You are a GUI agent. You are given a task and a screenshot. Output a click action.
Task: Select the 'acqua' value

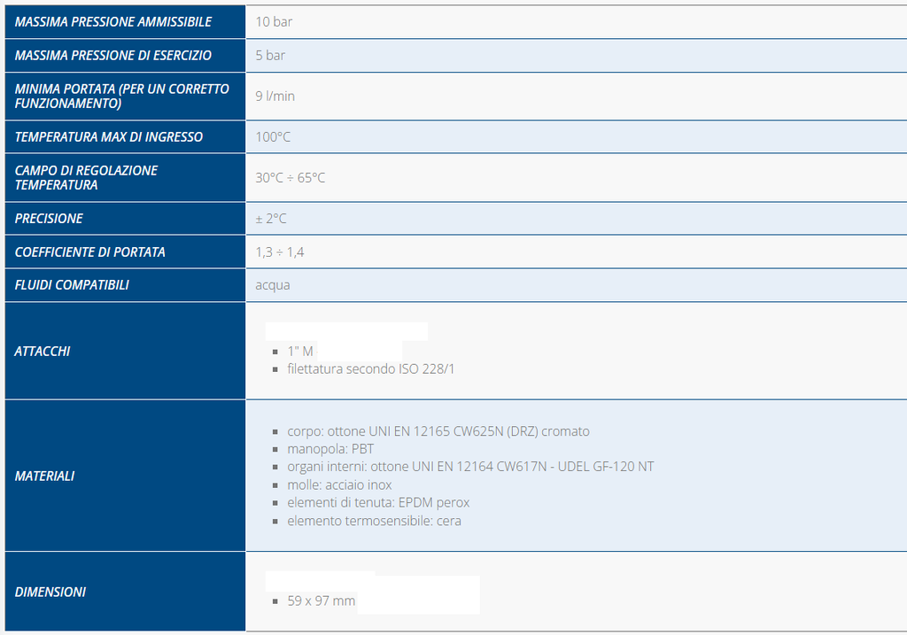pyautogui.click(x=273, y=285)
